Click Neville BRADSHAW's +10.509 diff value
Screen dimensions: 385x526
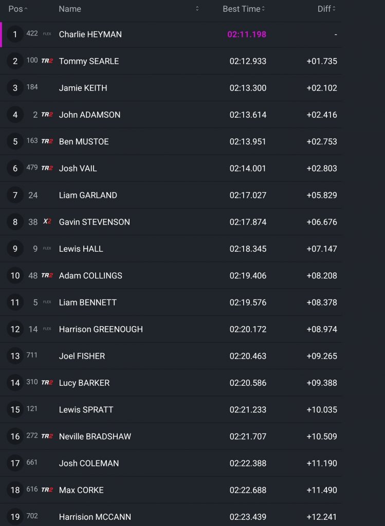coord(322,436)
